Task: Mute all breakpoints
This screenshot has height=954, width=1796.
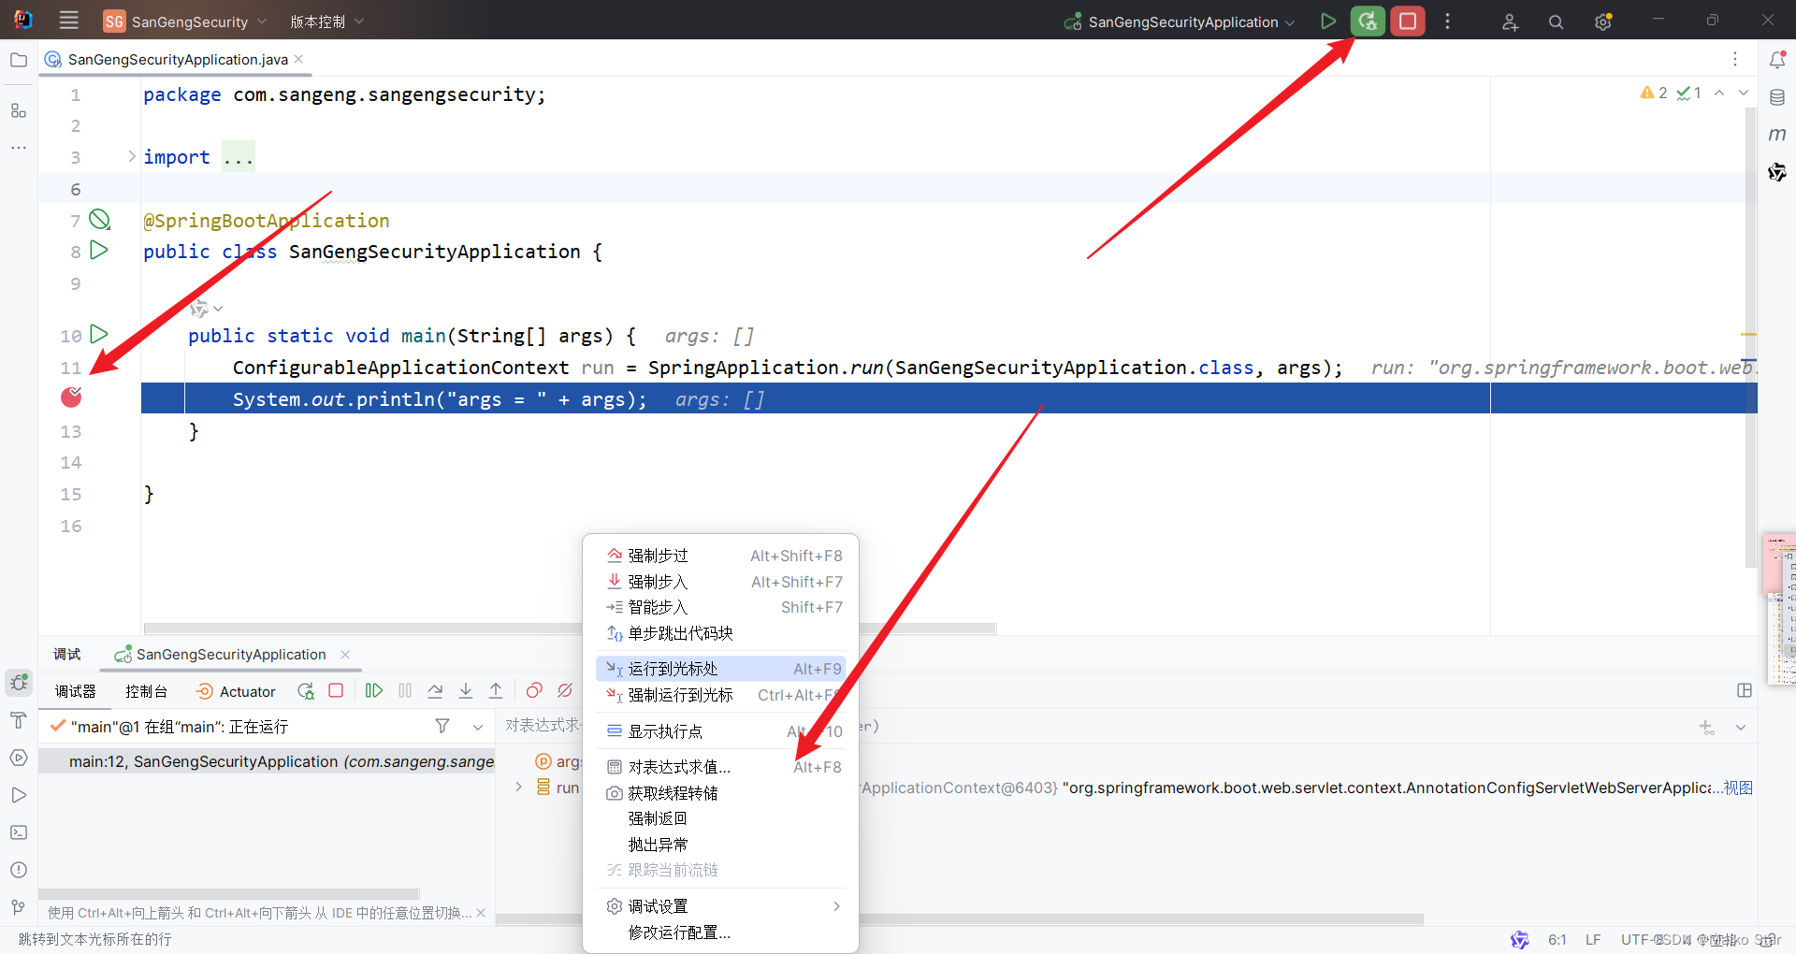Action: point(564,690)
